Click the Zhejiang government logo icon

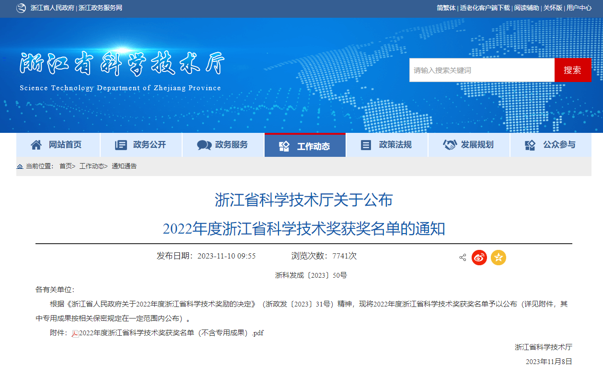[21, 8]
